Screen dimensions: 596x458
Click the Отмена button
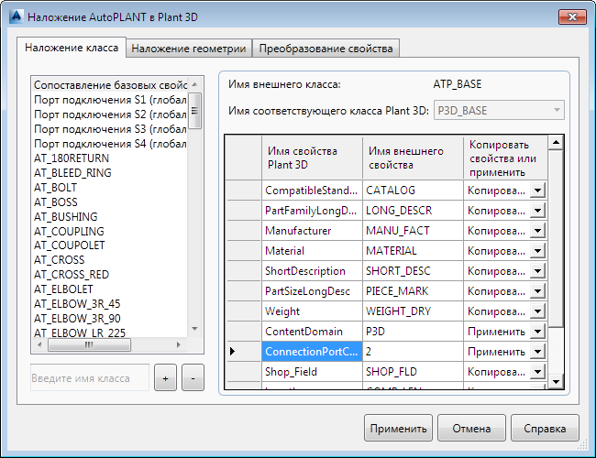[471, 428]
